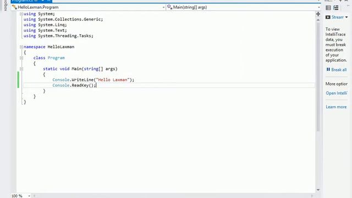The height and width of the screenshot is (198, 352).
Task: Open the Main(string[] args) member dropdown
Action: pos(319,7)
